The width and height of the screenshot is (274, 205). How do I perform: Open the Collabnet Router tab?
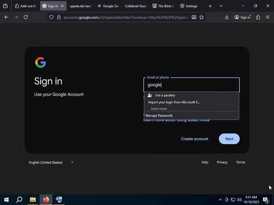pos(136,6)
